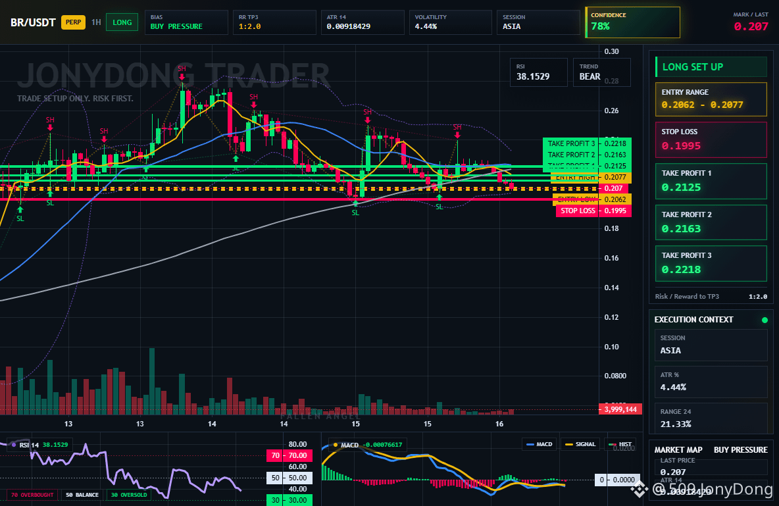Click the 16 date label on the time axis
Screen dimensions: 779x506
pos(499,424)
